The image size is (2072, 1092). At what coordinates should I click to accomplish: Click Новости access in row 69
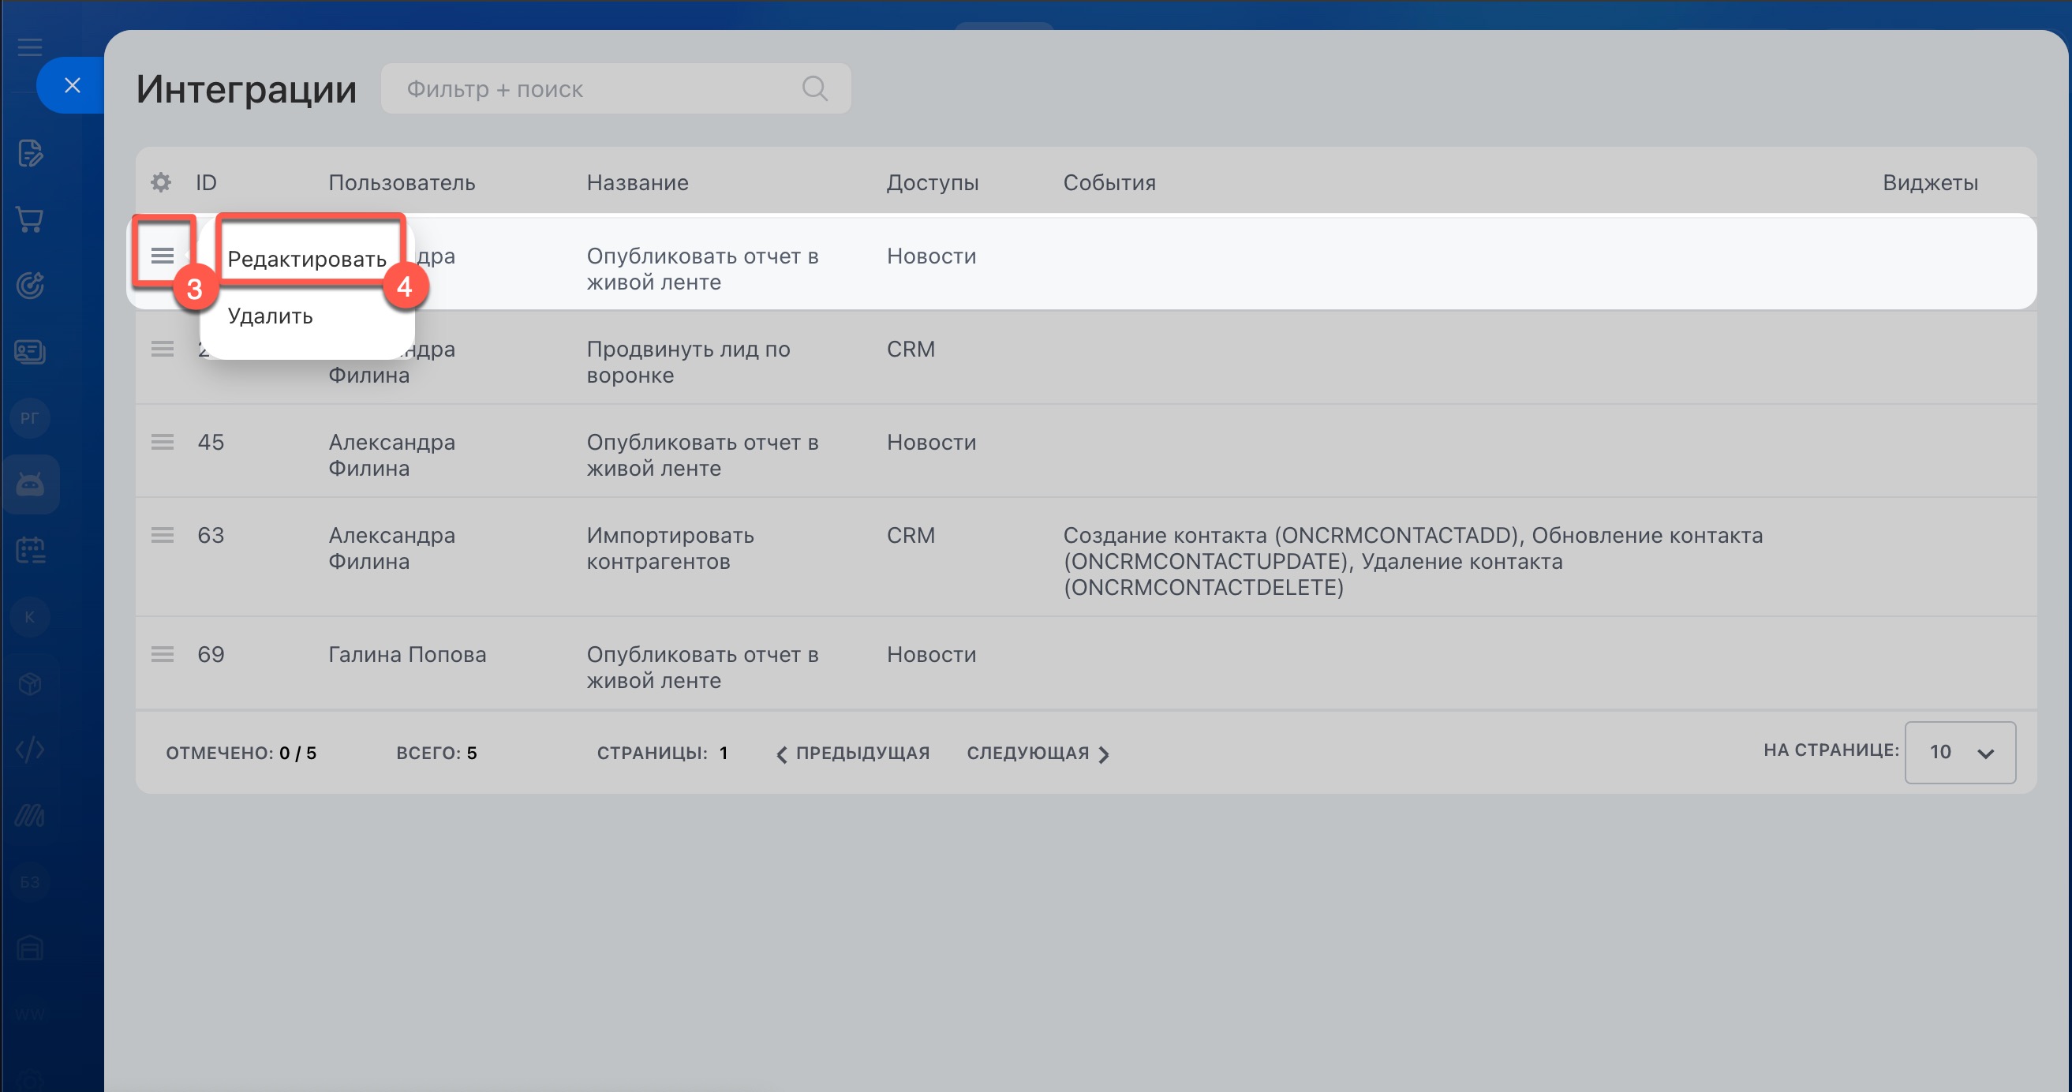click(x=931, y=655)
